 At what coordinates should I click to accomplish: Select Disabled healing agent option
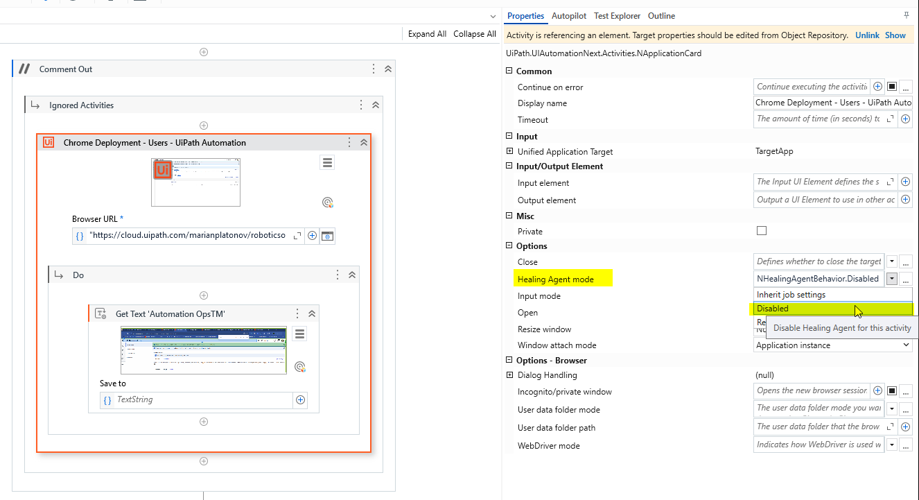833,309
